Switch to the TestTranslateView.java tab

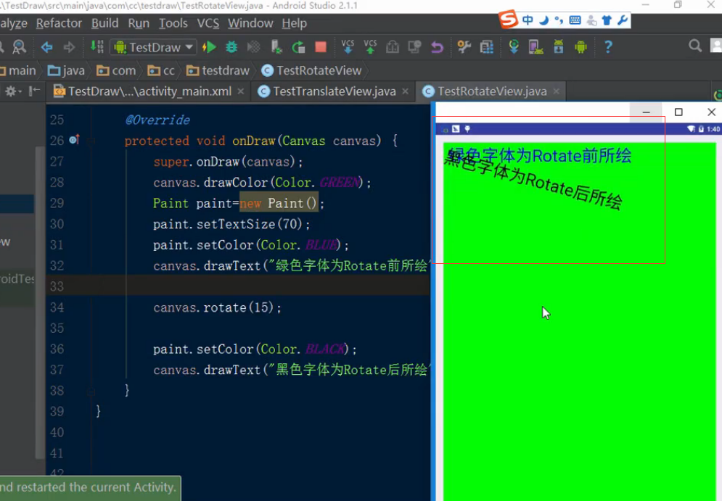[x=333, y=91]
